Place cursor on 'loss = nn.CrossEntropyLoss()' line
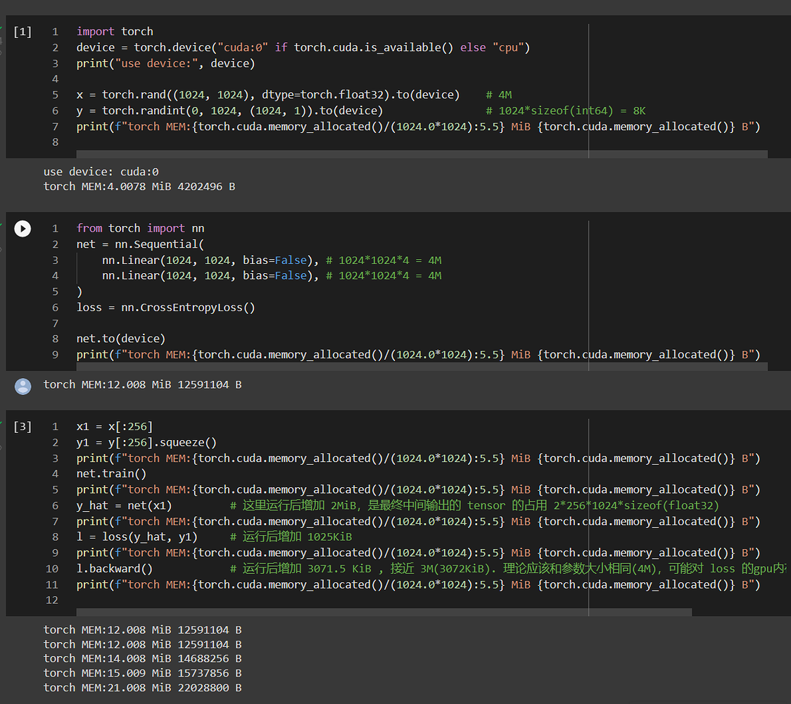This screenshot has width=791, height=704. click(x=165, y=307)
